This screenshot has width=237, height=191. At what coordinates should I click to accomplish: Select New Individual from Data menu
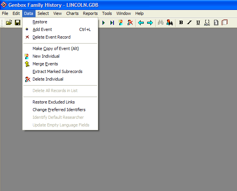pyautogui.click(x=46, y=56)
